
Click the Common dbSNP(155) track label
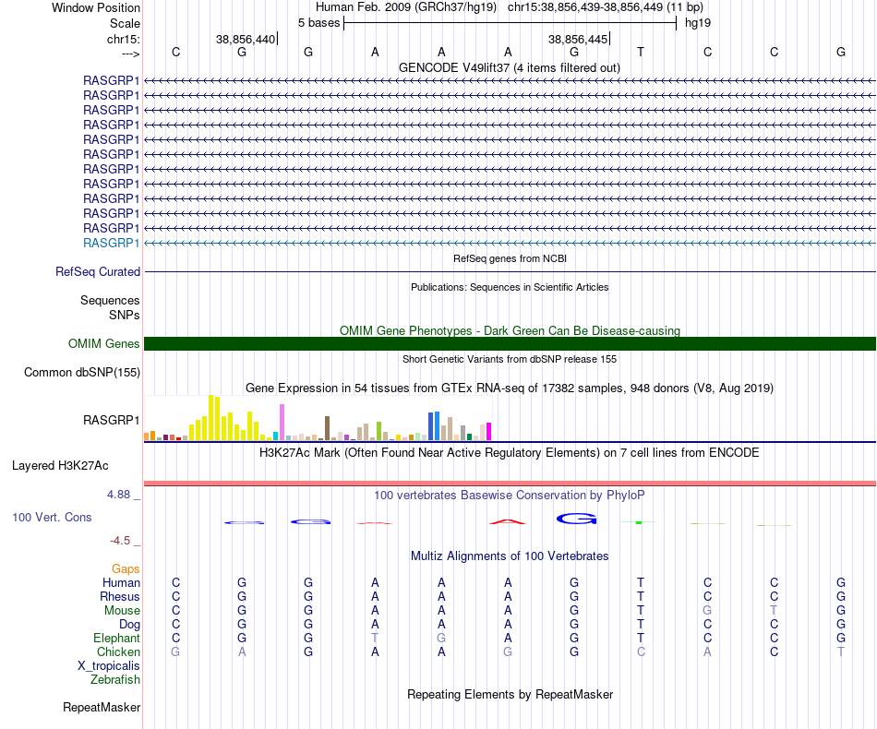81,372
